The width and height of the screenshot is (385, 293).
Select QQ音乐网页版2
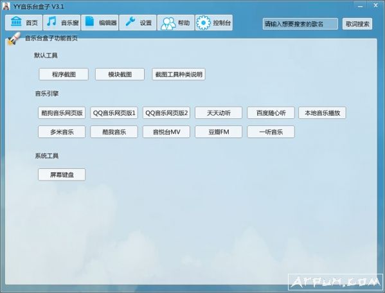coord(166,113)
